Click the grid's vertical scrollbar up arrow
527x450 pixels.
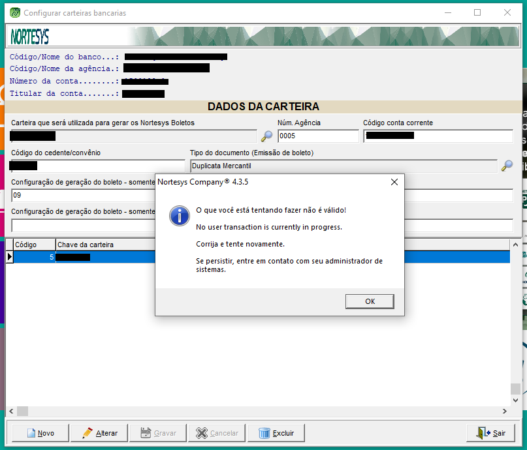(515, 245)
